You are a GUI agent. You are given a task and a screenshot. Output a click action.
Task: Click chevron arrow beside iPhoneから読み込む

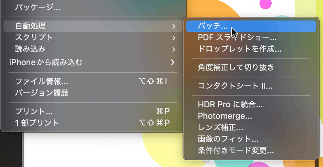coord(173,62)
